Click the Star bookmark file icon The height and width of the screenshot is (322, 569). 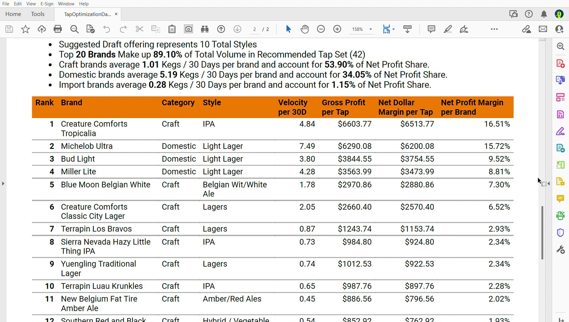coord(25,29)
